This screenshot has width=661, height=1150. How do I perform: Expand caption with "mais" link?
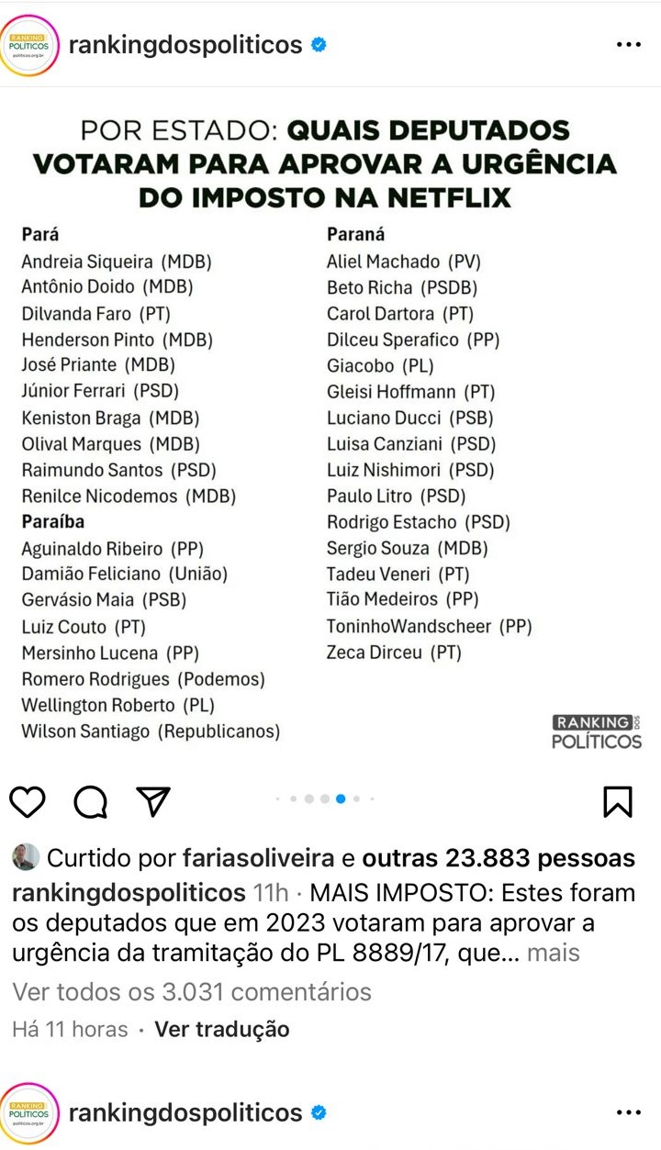(554, 953)
